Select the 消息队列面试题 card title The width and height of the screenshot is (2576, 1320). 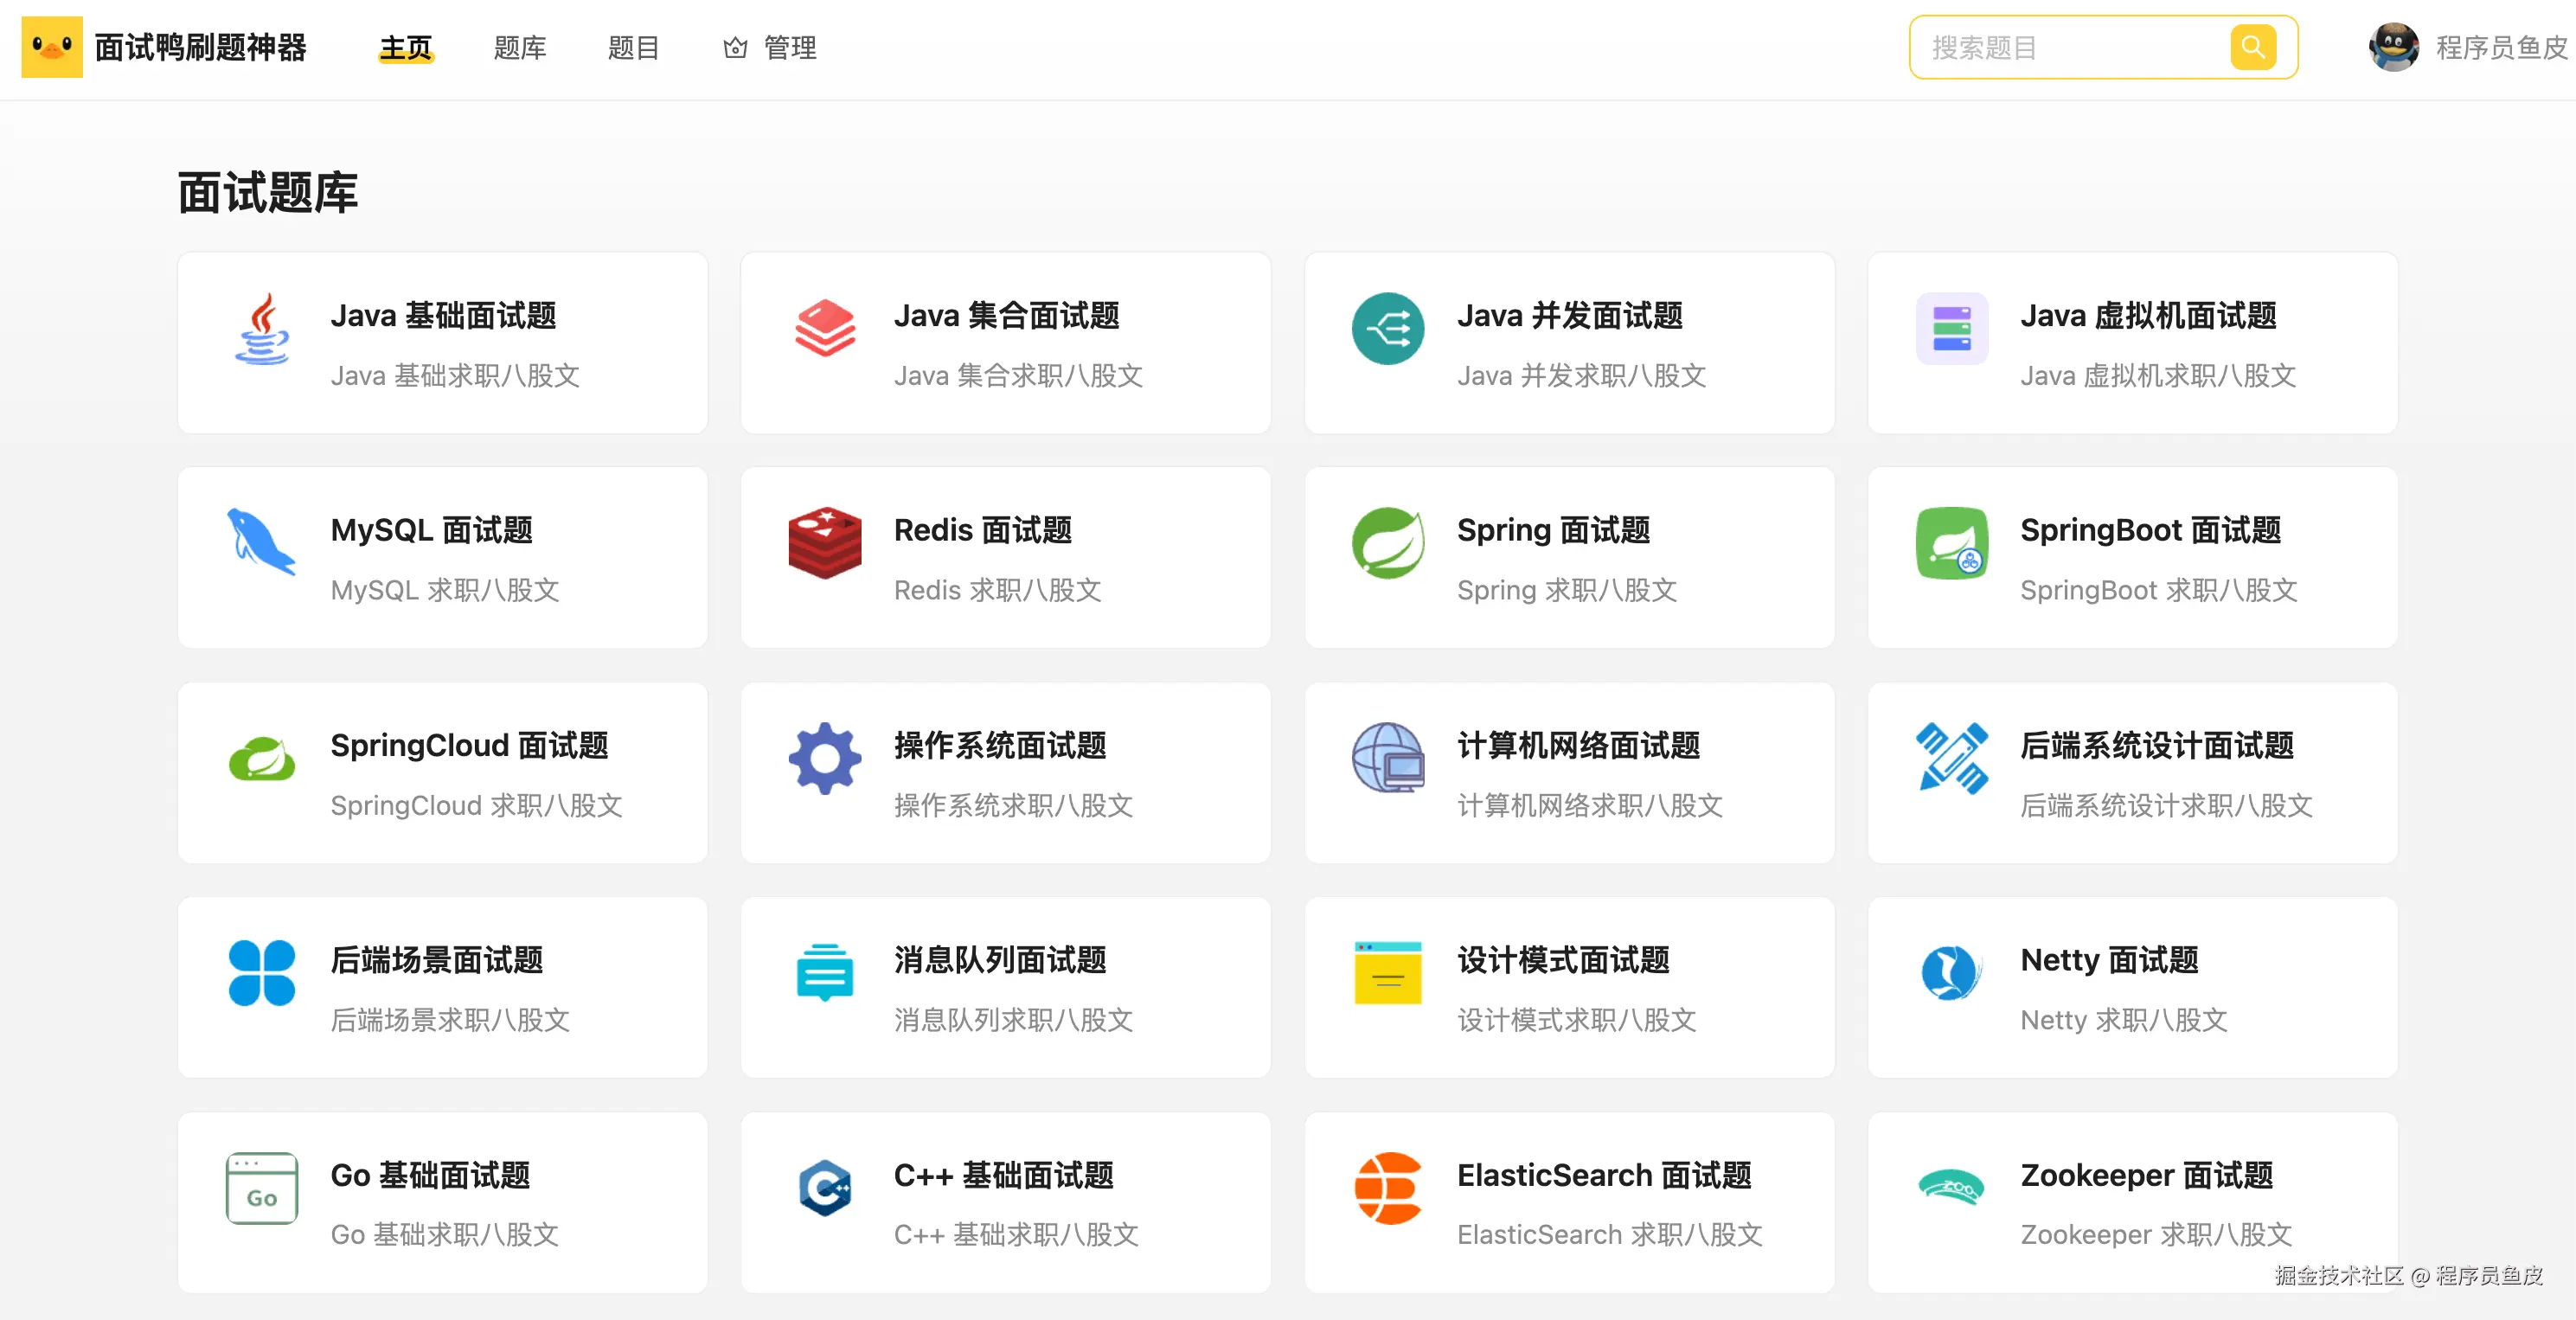tap(999, 960)
